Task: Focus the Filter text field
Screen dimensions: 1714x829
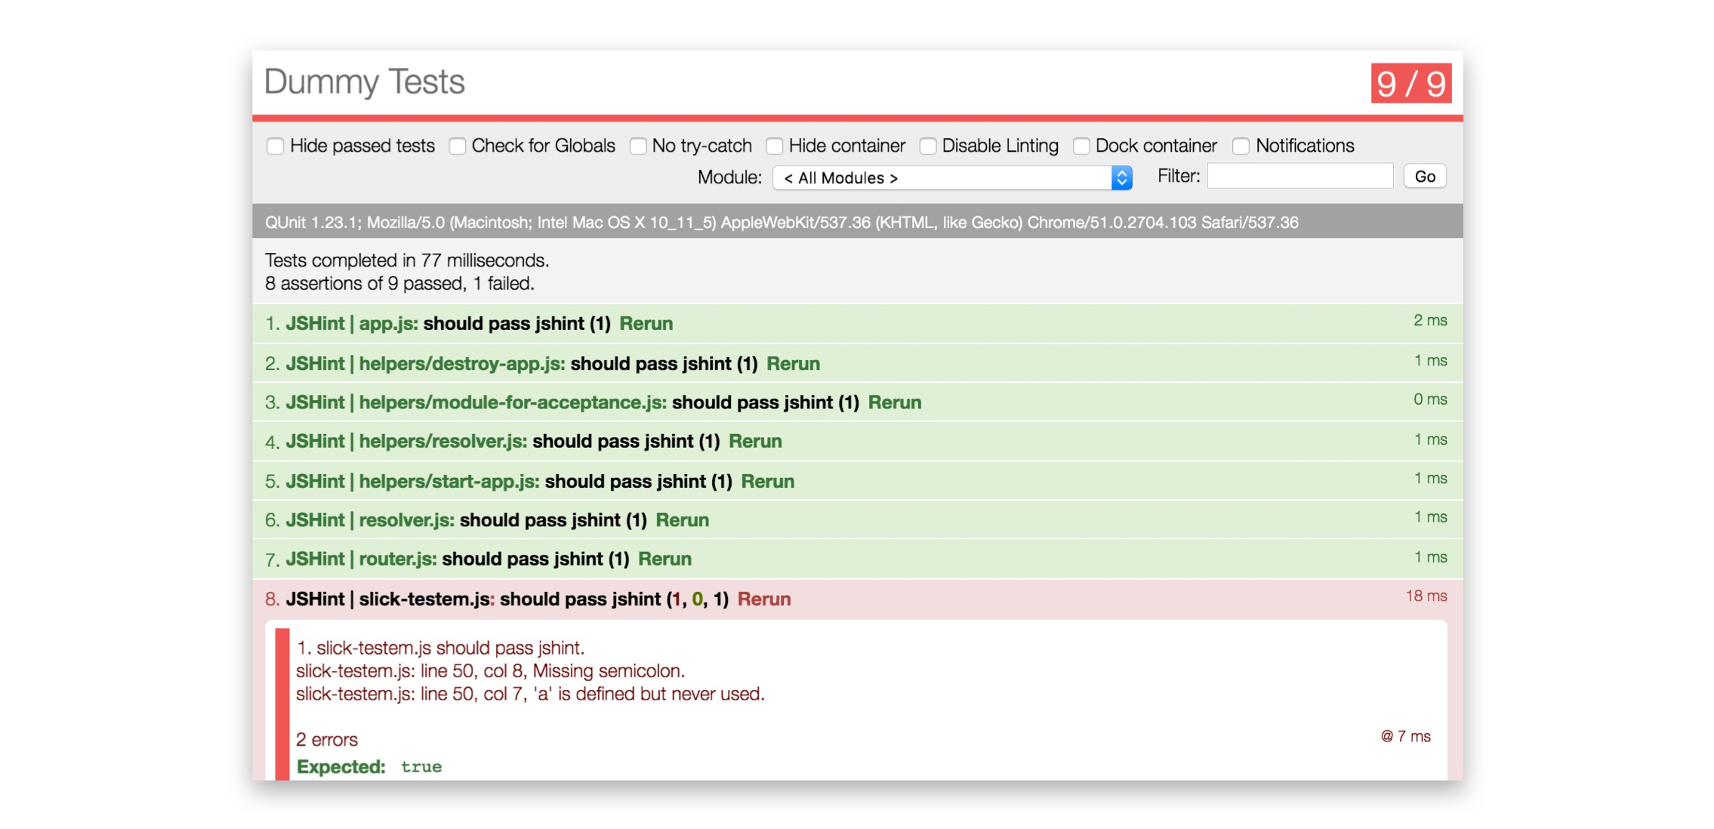Action: point(1299,176)
